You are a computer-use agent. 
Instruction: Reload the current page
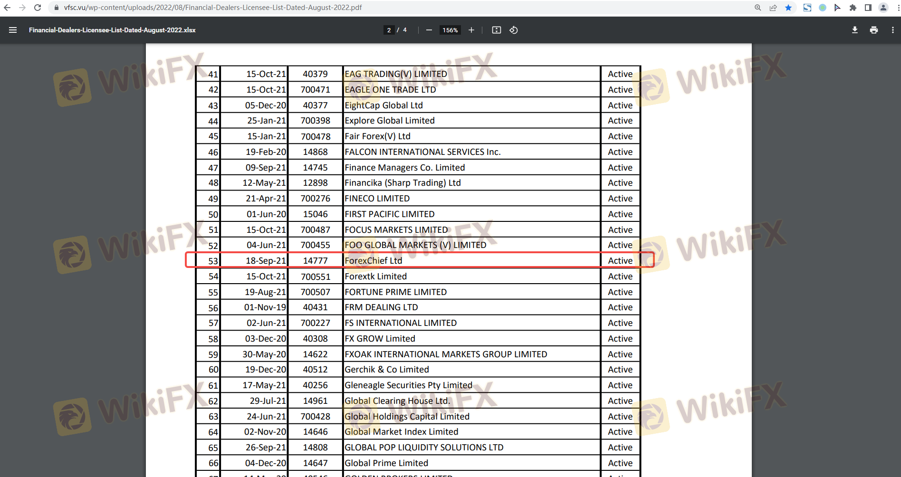(38, 8)
